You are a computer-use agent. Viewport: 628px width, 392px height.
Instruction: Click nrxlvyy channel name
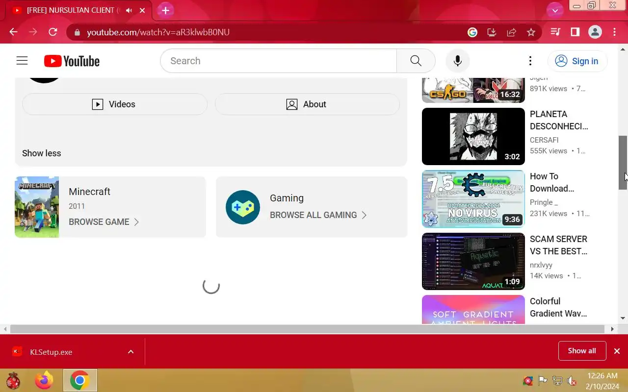[x=541, y=265]
